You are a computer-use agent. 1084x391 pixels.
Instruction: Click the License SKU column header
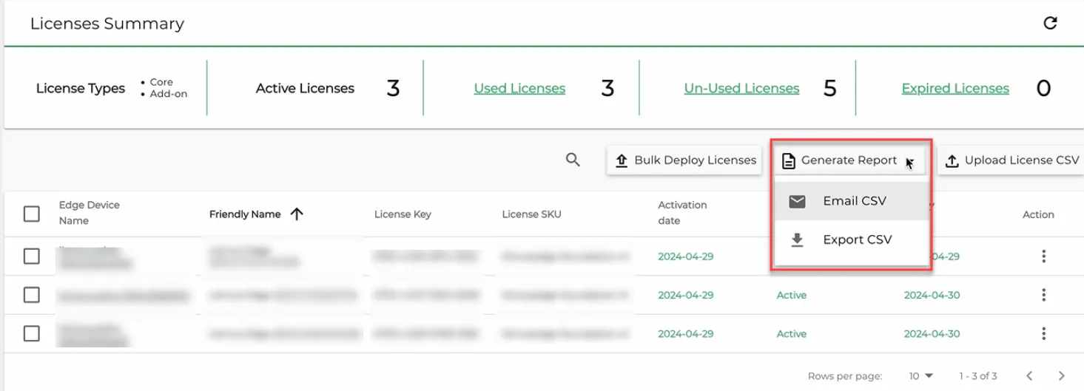tap(531, 214)
